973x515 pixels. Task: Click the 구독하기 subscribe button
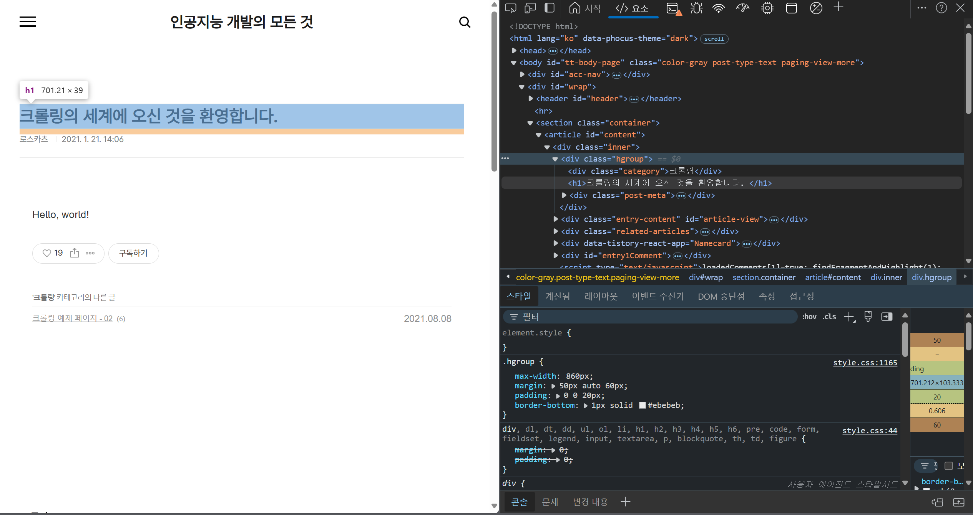[133, 253]
